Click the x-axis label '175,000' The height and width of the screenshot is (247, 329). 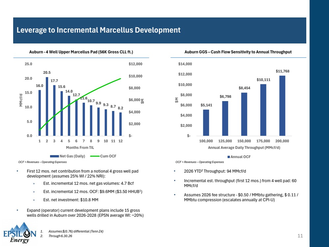263,141
